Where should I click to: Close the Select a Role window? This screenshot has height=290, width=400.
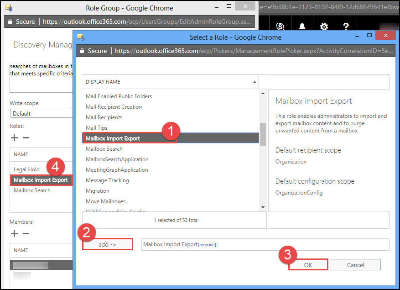point(386,35)
